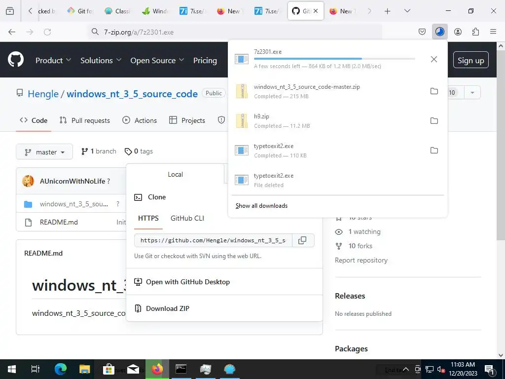Show windows_nt_3_5_source_code-master.zip in folder
505x379 pixels.
pos(434,91)
